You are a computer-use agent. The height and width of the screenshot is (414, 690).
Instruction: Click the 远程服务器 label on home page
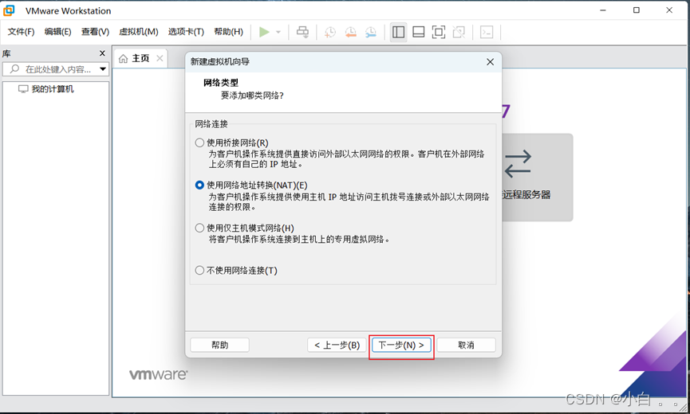pyautogui.click(x=526, y=194)
